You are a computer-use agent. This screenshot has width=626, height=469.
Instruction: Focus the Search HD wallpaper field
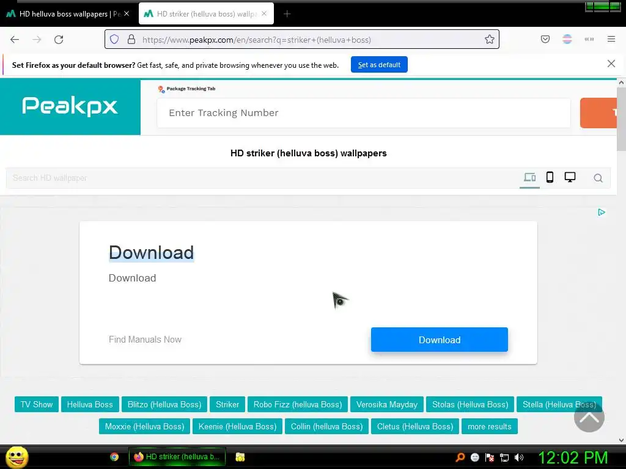pyautogui.click(x=262, y=178)
